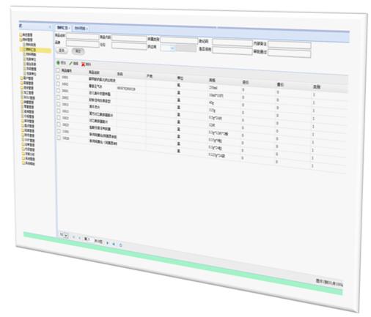This screenshot has height=317, width=371.
Task: Check the first data row's checkbox
Action: (x=58, y=77)
